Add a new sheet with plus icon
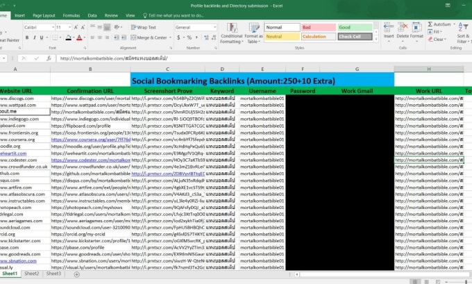Screen dimensions: 472x284 click(77, 274)
